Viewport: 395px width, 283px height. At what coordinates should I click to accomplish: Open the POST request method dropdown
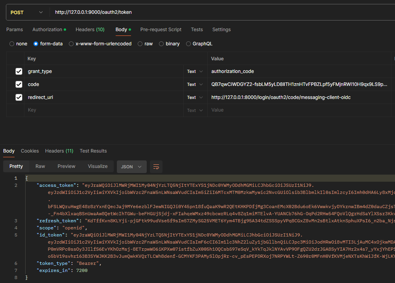point(26,12)
